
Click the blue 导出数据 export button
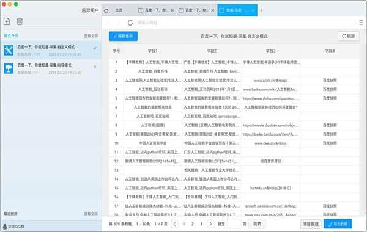(x=338, y=224)
